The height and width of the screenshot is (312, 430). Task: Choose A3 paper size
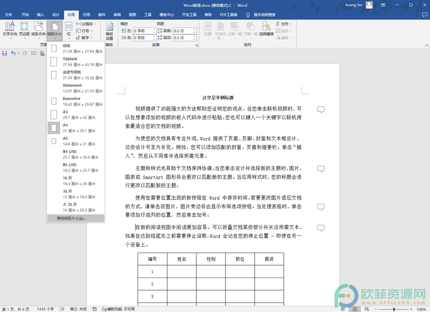(x=75, y=114)
